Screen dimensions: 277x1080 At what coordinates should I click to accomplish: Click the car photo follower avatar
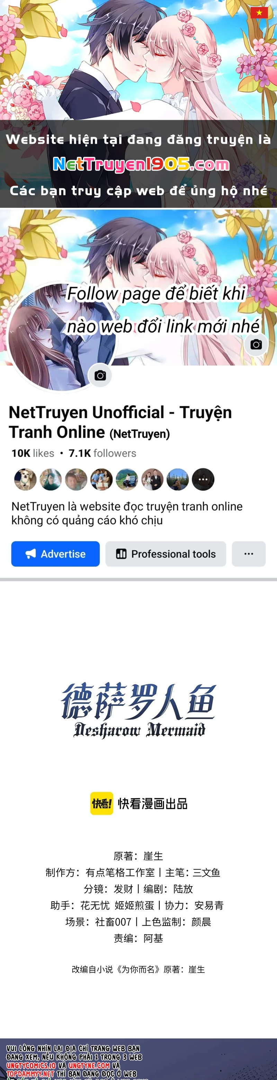[x=127, y=479]
